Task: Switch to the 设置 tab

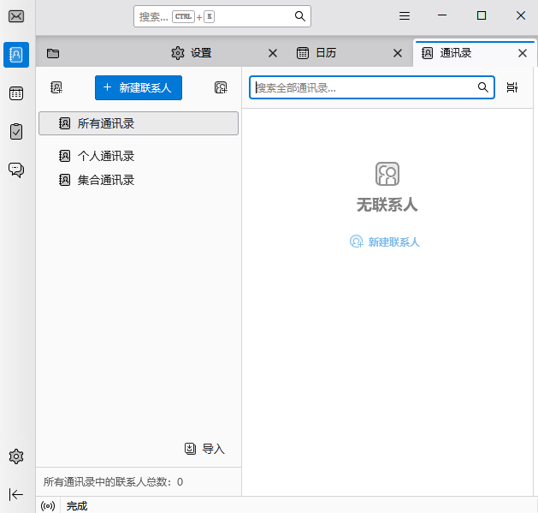Action: tap(224, 53)
